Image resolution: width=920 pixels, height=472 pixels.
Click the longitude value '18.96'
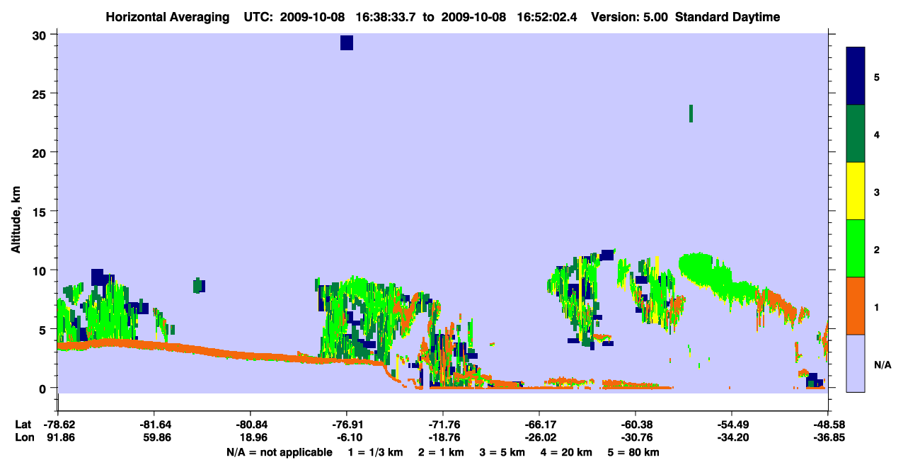click(x=252, y=437)
